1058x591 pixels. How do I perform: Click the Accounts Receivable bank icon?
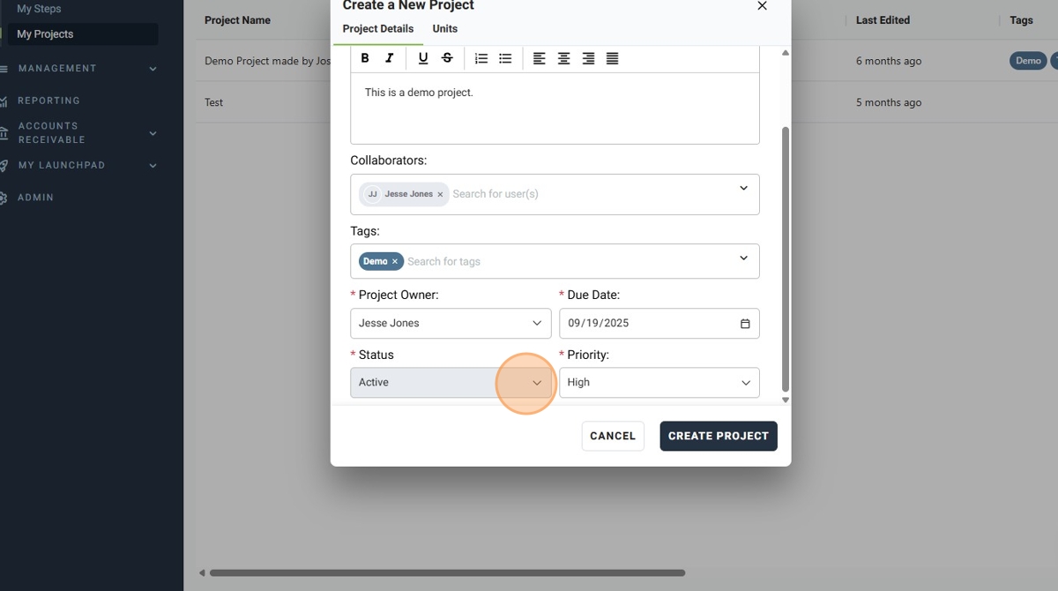(4, 132)
